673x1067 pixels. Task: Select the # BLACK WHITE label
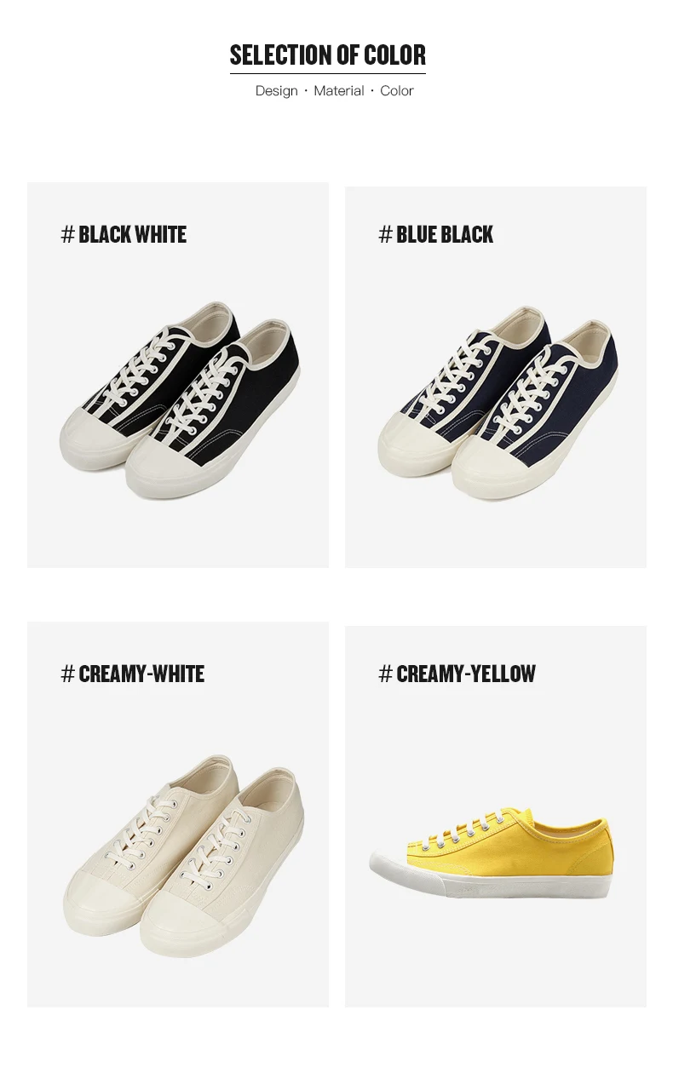click(124, 235)
